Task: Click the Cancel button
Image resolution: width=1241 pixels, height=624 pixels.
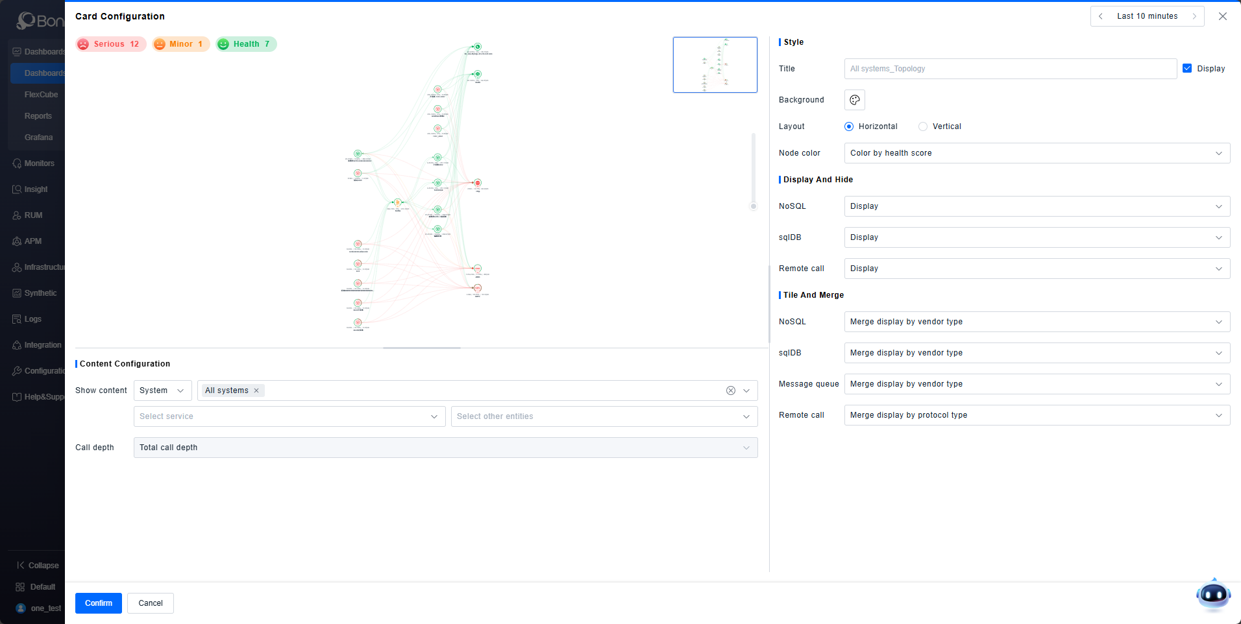Action: (151, 603)
